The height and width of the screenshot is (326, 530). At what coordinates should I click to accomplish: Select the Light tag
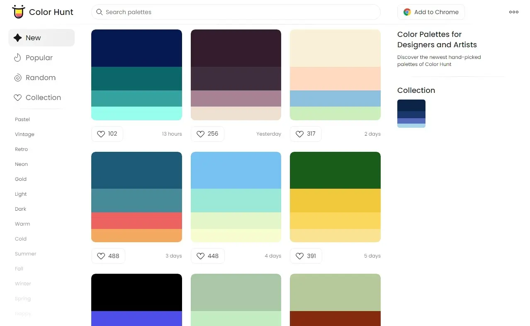pos(21,194)
